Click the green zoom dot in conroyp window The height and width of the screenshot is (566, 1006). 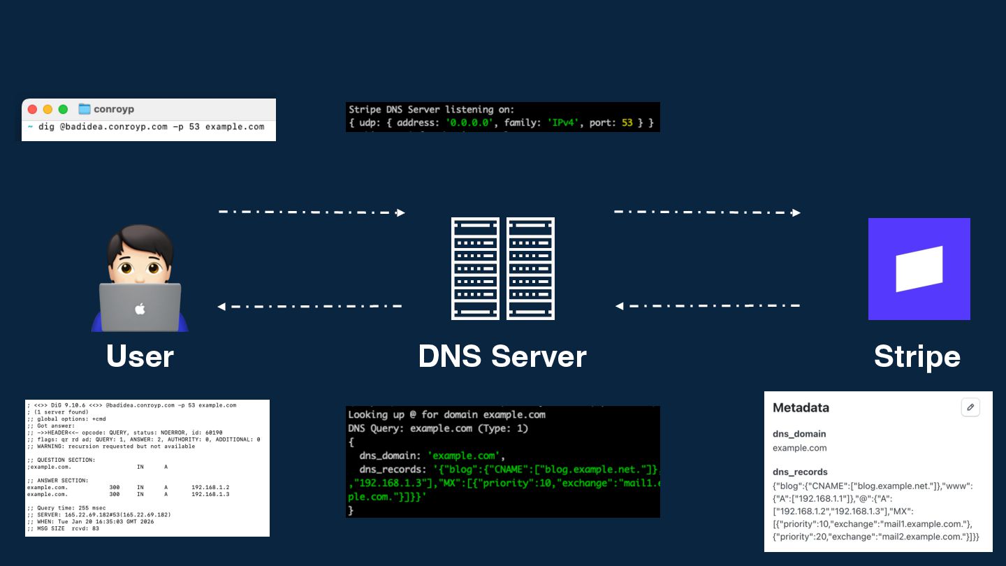coord(63,109)
